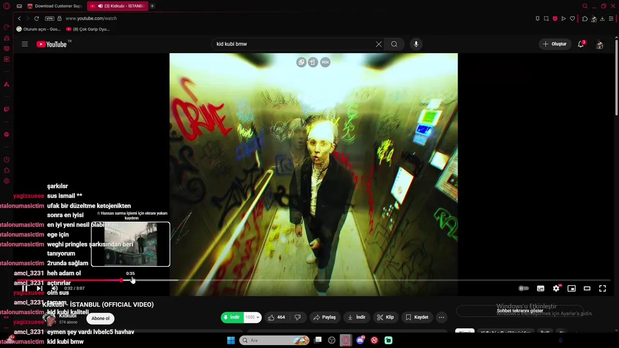Image resolution: width=619 pixels, height=348 pixels.
Task: Open the Oturum açın Google bookmark
Action: click(39, 29)
